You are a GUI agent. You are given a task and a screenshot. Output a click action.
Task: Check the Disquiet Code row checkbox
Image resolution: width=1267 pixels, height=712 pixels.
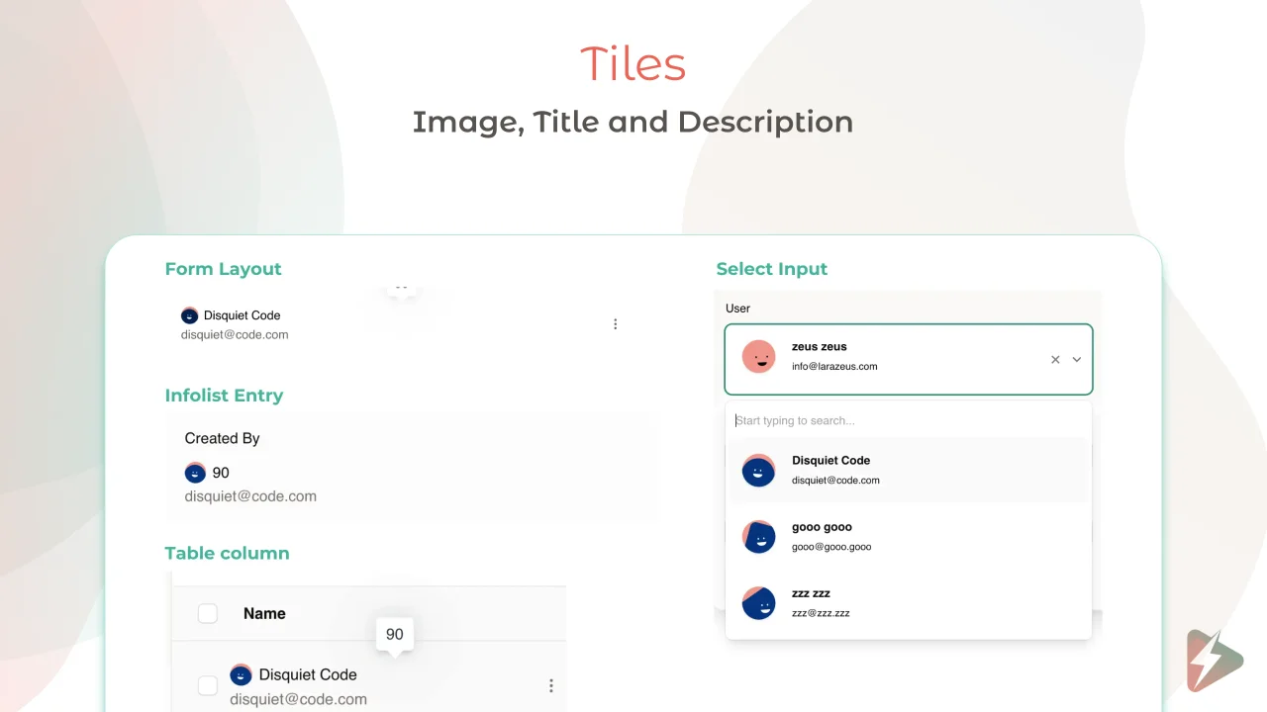207,685
